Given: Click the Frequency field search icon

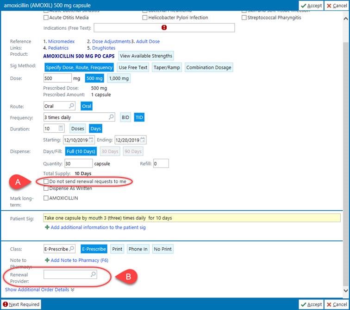Looking at the screenshot, I should [x=111, y=117].
